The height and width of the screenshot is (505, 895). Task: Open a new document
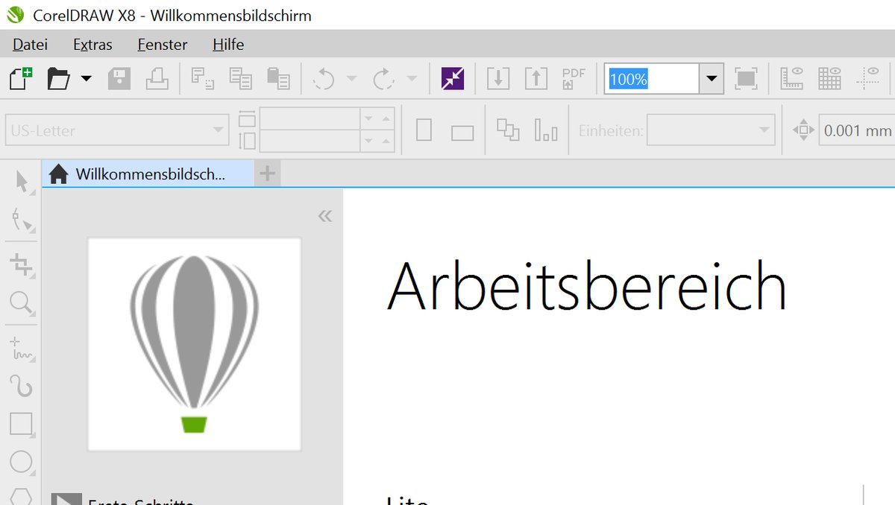pos(19,78)
